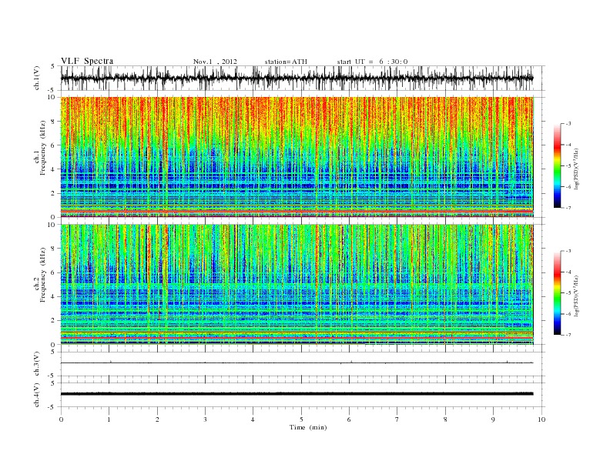Click the "ch.3(V)" axis label

(37, 364)
